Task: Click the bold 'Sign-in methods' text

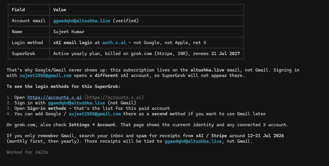Action: [47, 108]
